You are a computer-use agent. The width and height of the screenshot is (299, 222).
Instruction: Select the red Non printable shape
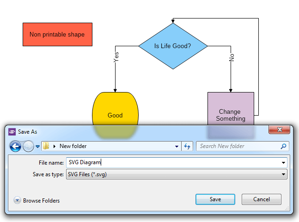[57, 35]
